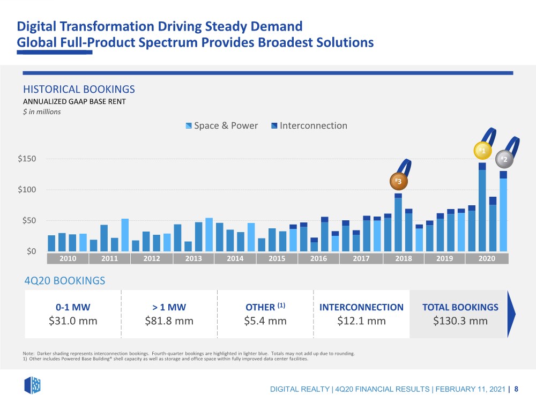Click the HISTORICAL BOOKINGS heading
Viewport: 536px width, 402px height.
79,89
